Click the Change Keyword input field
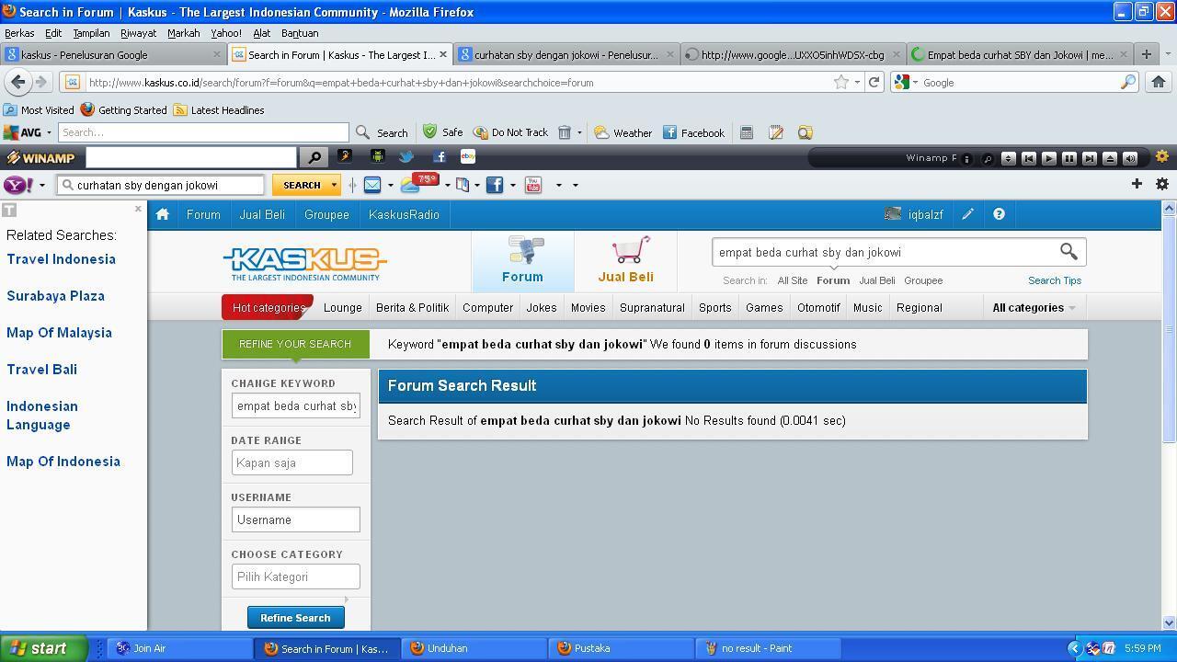Image resolution: width=1177 pixels, height=662 pixels. 295,405
